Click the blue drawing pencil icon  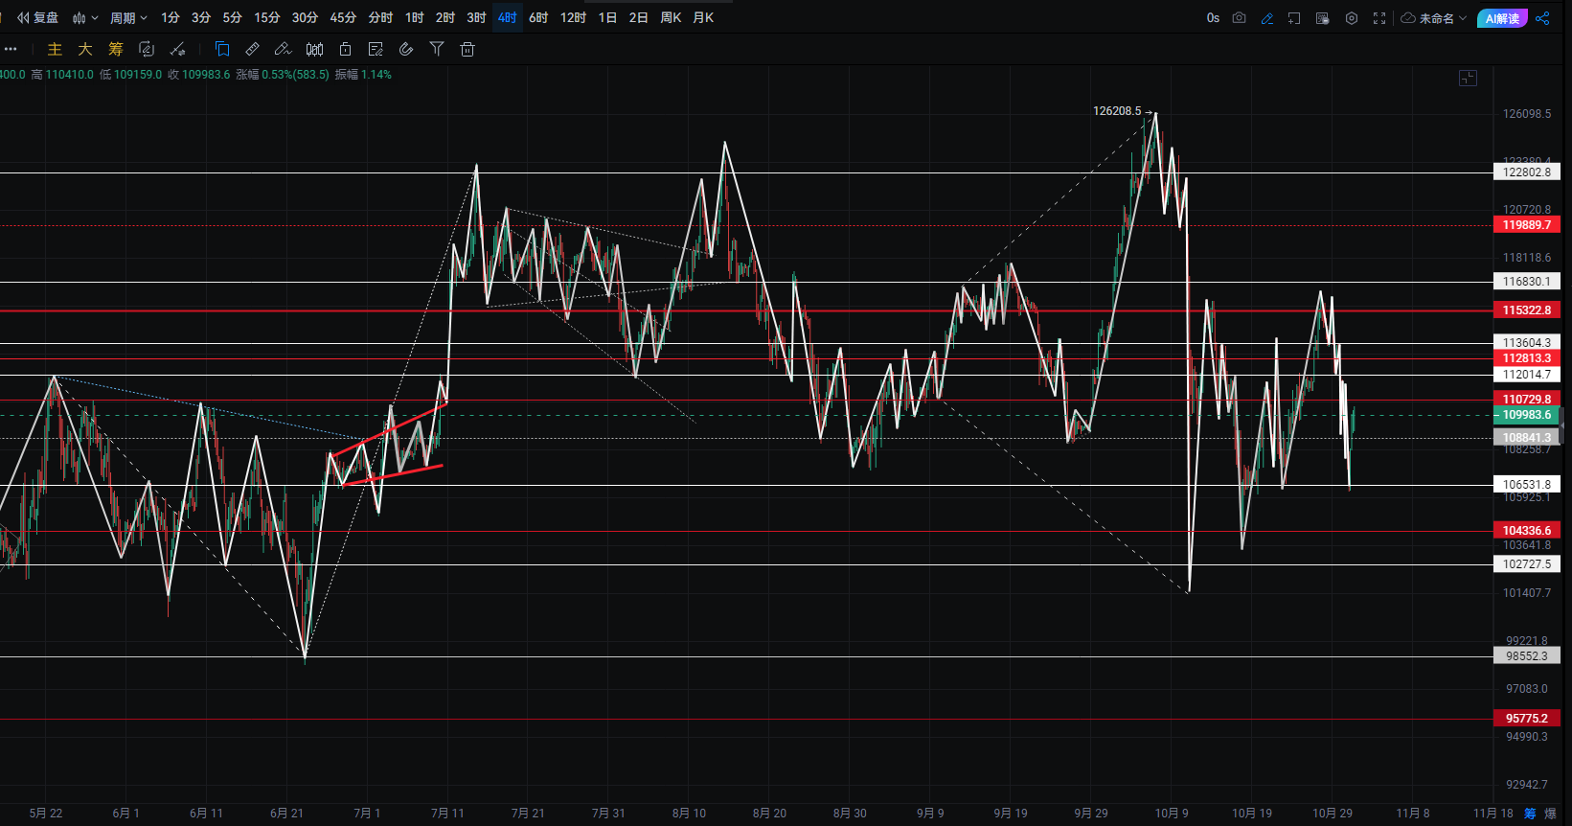(1267, 18)
